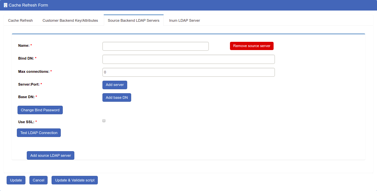Run Test LDAP Connection
This screenshot has width=377, height=191.
click(x=39, y=132)
